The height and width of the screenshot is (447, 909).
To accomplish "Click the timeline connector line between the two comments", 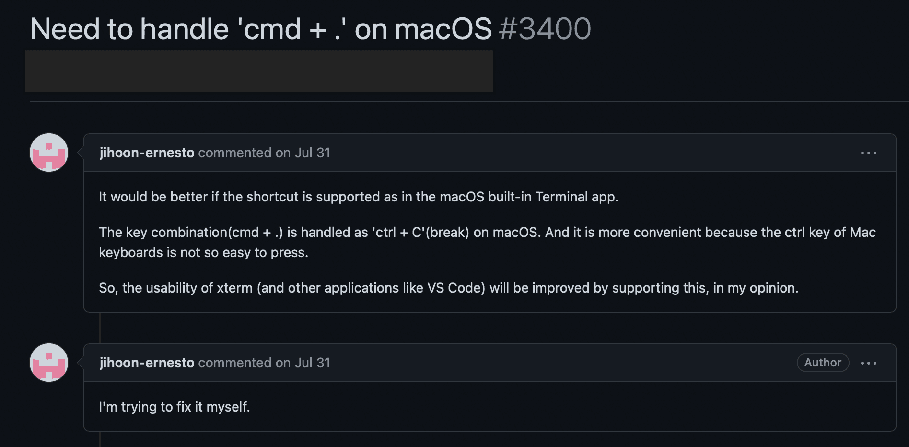I will 100,328.
